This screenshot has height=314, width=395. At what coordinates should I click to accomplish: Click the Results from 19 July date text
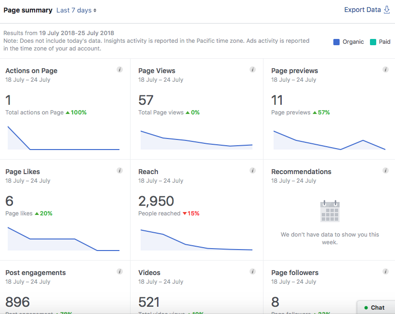pyautogui.click(x=59, y=33)
